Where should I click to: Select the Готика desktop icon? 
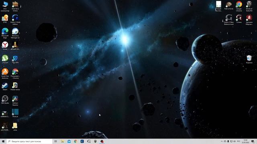point(239,19)
